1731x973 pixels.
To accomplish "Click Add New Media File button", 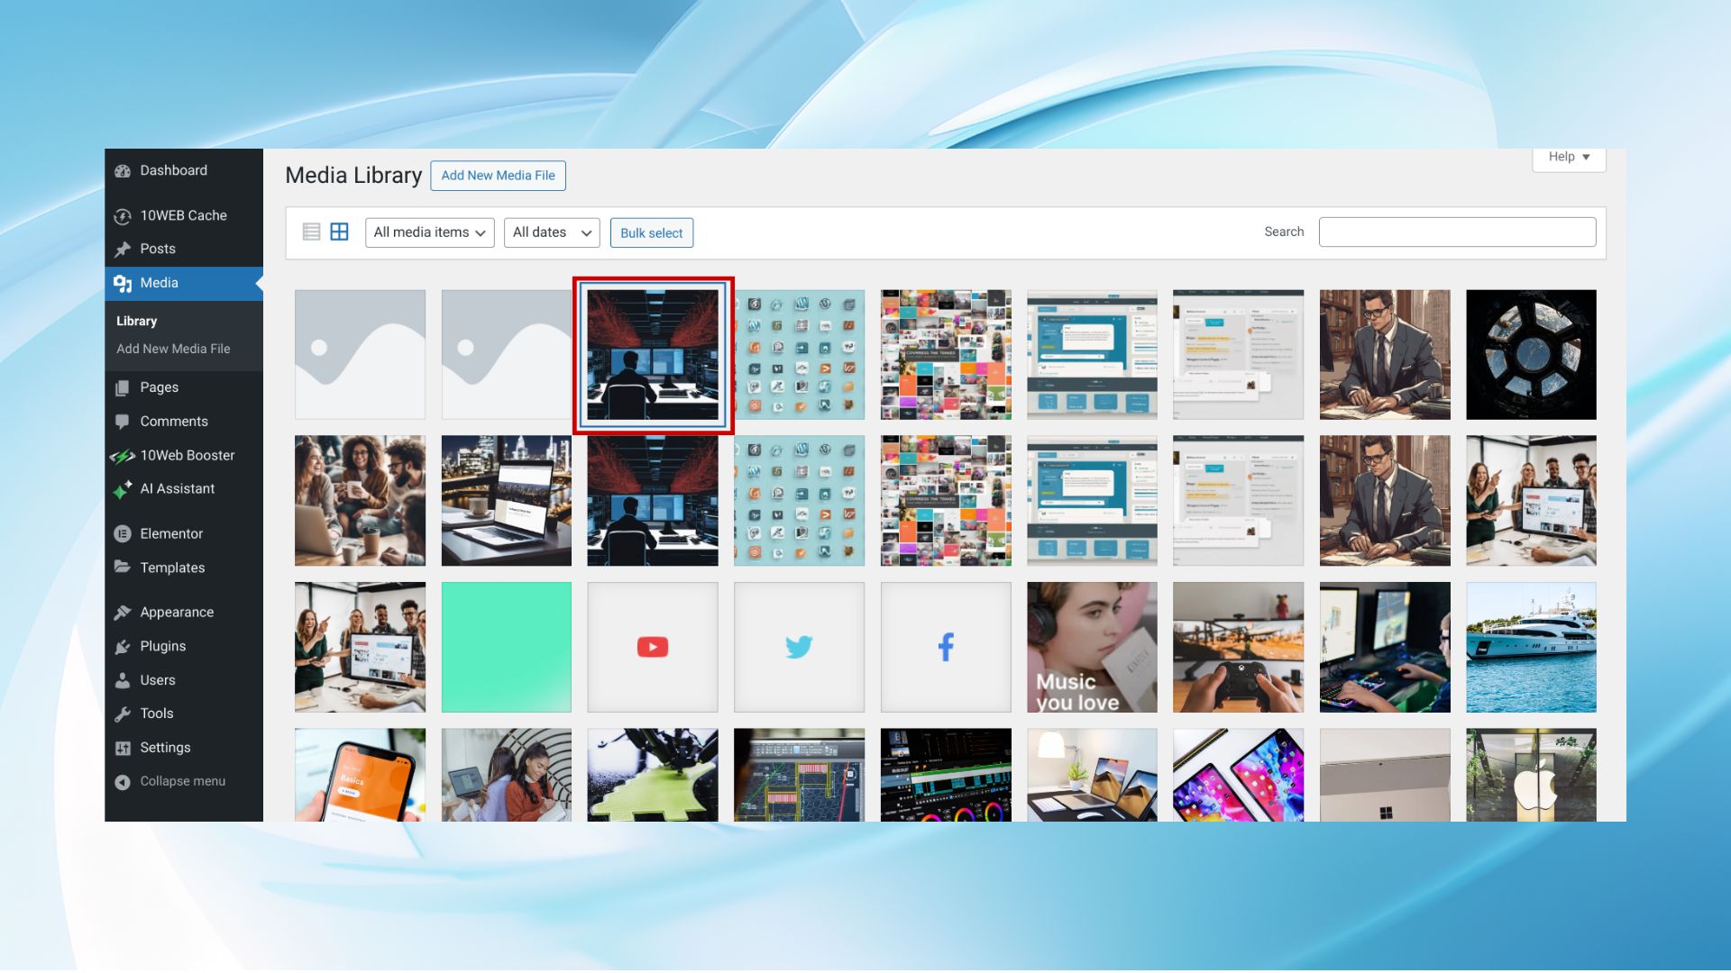I will pyautogui.click(x=498, y=176).
